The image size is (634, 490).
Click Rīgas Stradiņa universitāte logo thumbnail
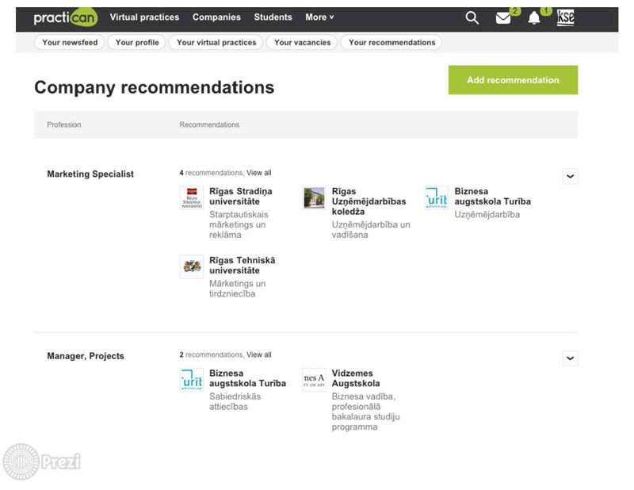(x=192, y=198)
